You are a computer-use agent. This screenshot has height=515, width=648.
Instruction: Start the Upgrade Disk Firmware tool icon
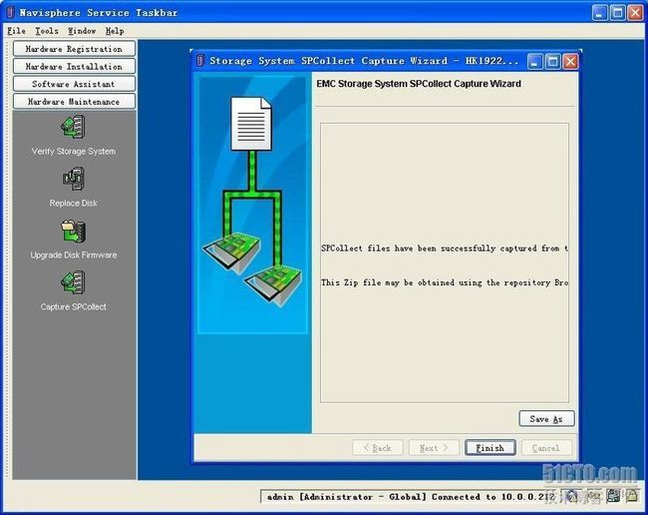74,231
